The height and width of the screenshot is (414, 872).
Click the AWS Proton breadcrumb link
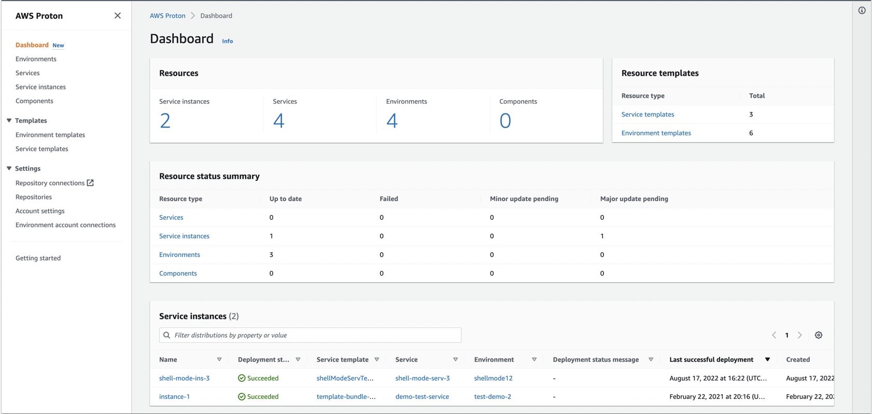pyautogui.click(x=167, y=16)
